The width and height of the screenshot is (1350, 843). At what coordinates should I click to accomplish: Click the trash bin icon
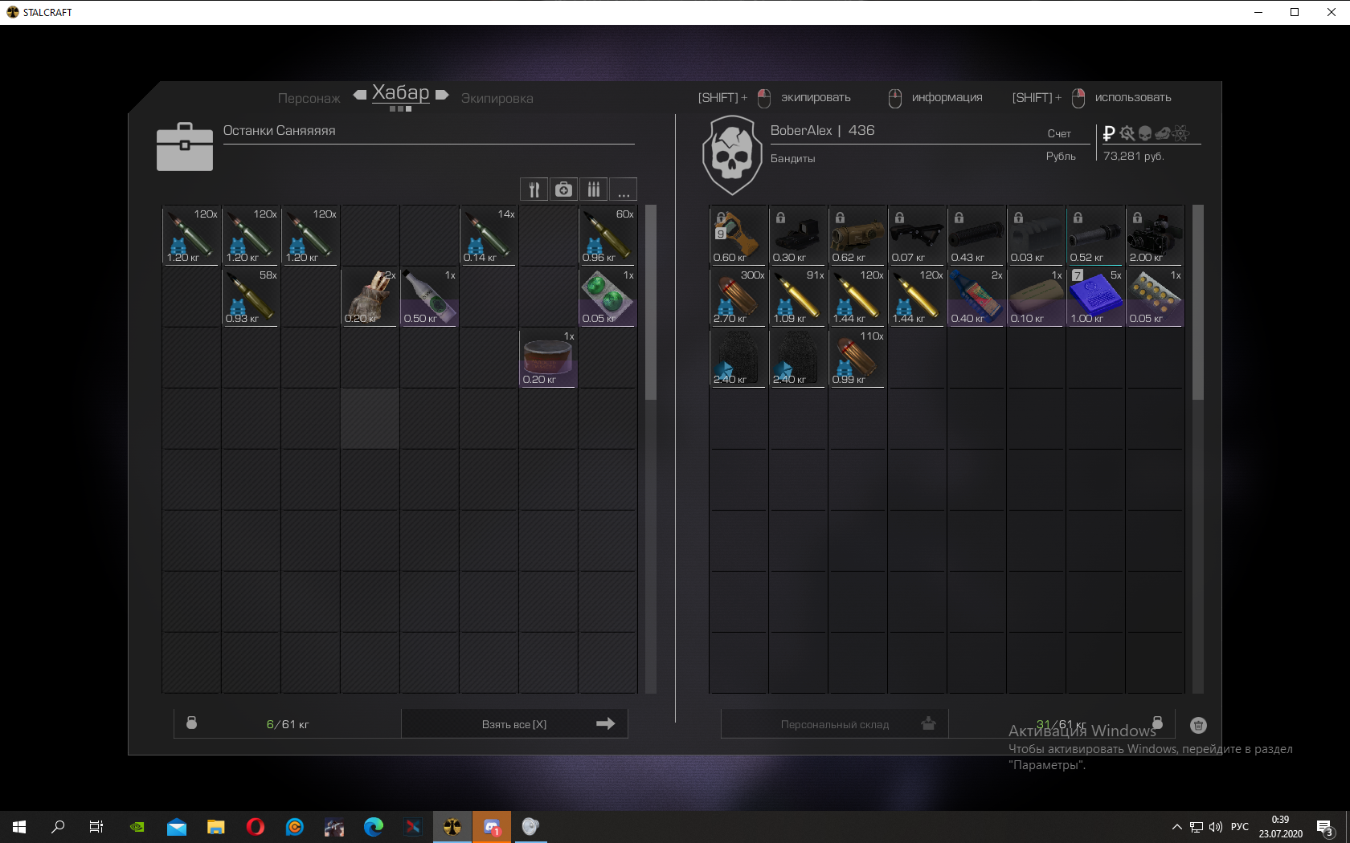[x=1198, y=725]
